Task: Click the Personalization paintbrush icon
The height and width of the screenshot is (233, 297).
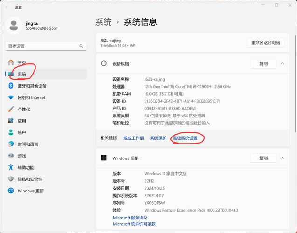Action: pyautogui.click(x=11, y=109)
